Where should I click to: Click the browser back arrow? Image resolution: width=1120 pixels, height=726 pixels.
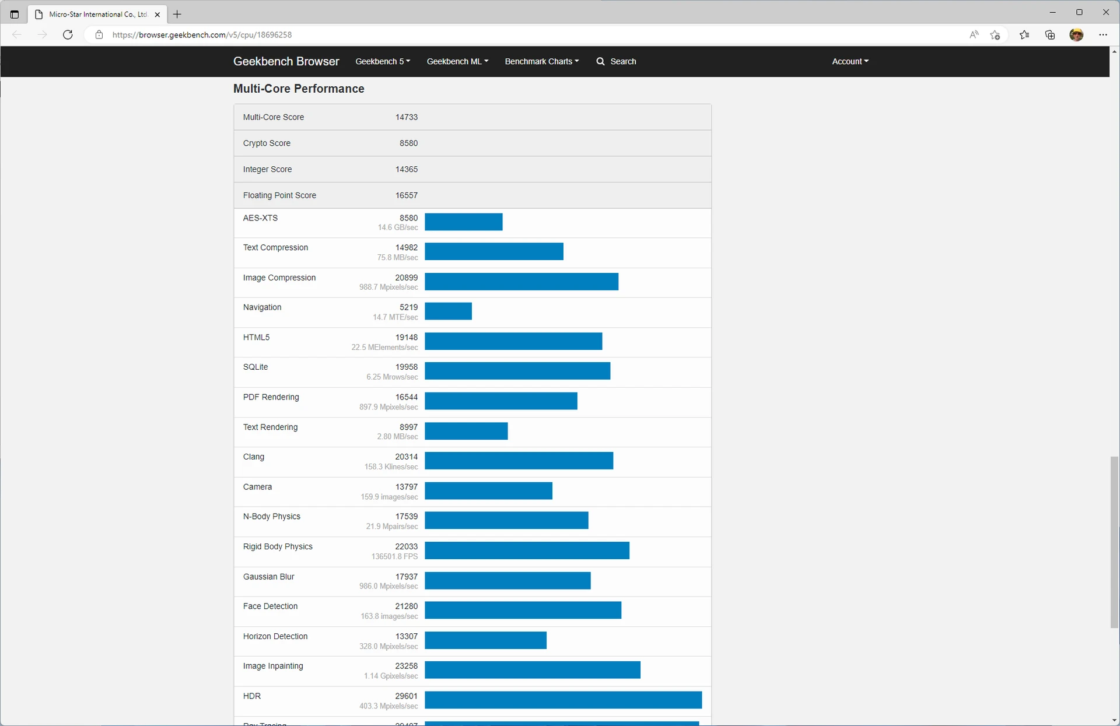pyautogui.click(x=17, y=35)
